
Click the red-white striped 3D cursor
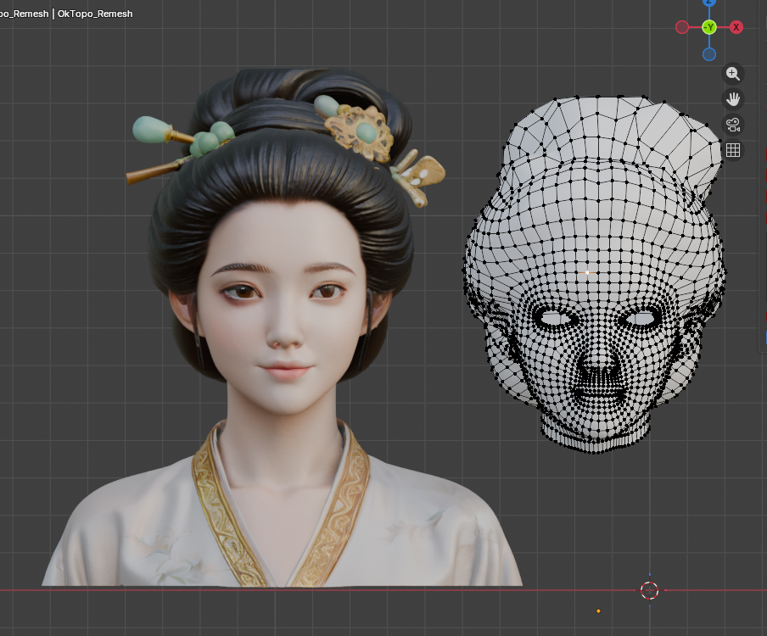[x=649, y=590]
